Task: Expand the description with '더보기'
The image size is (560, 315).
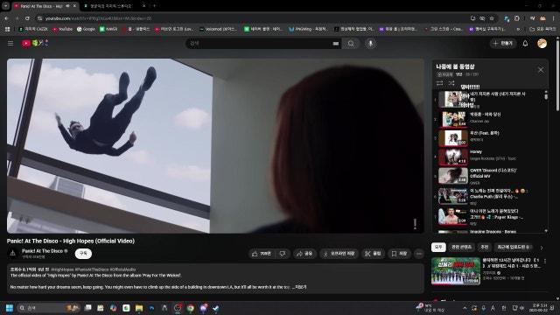Action: (x=300, y=287)
